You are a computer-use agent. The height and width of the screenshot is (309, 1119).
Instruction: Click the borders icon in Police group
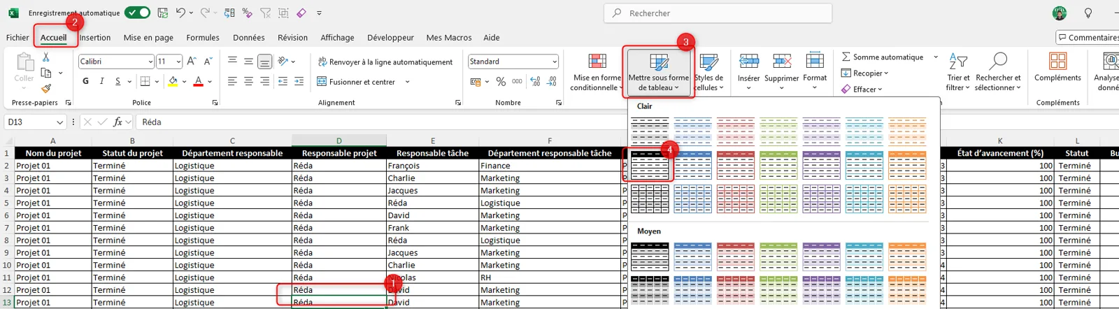tap(145, 81)
